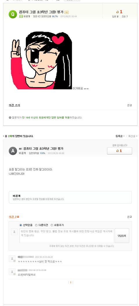Viewport: 139px width, 306px height.
Task: Click the avatar of the 초3한테막말쩌네 comment
Action: [12, 272]
